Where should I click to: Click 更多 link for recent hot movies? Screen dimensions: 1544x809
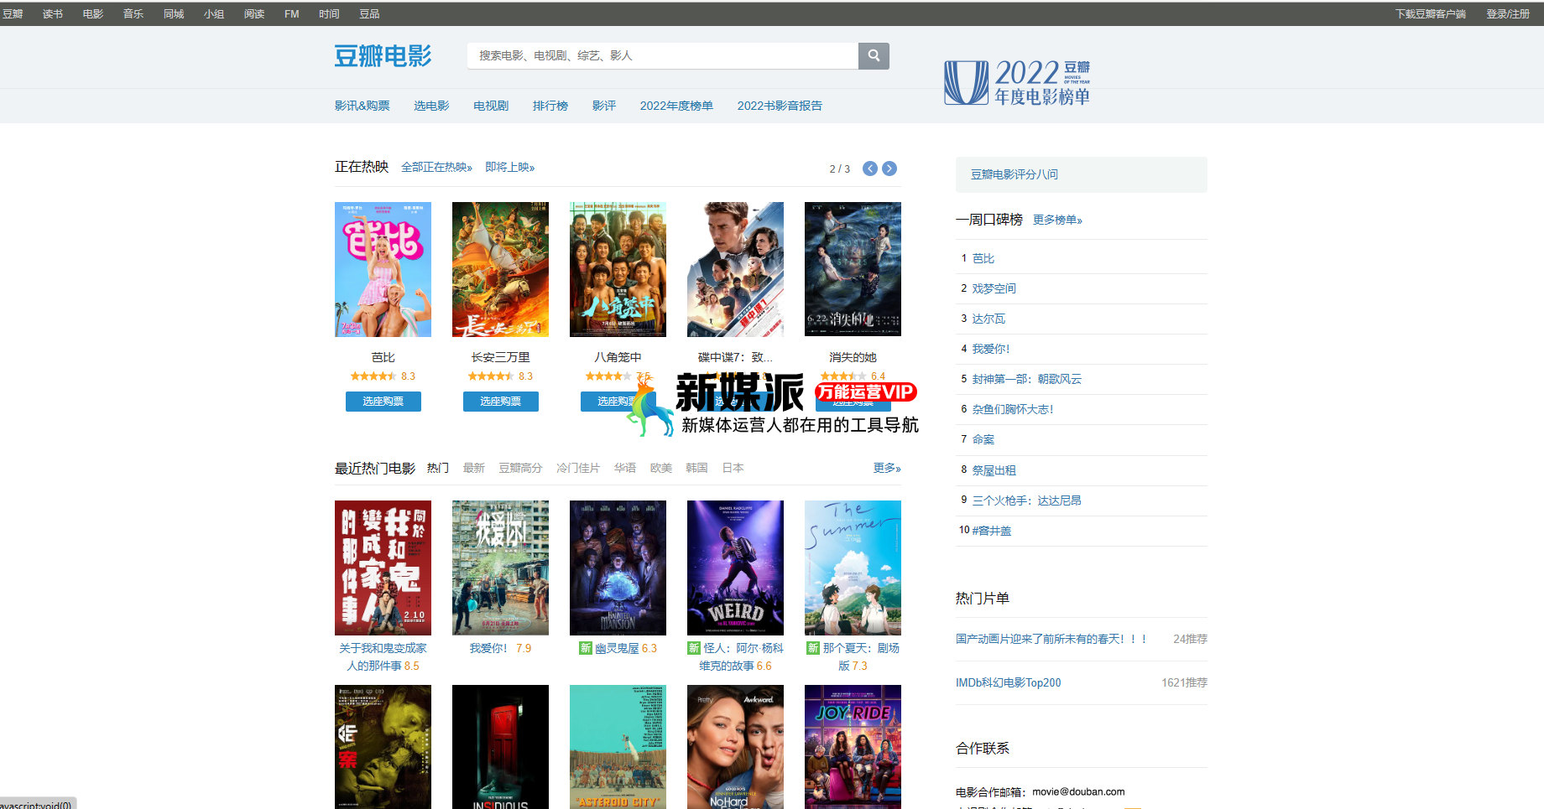point(887,468)
